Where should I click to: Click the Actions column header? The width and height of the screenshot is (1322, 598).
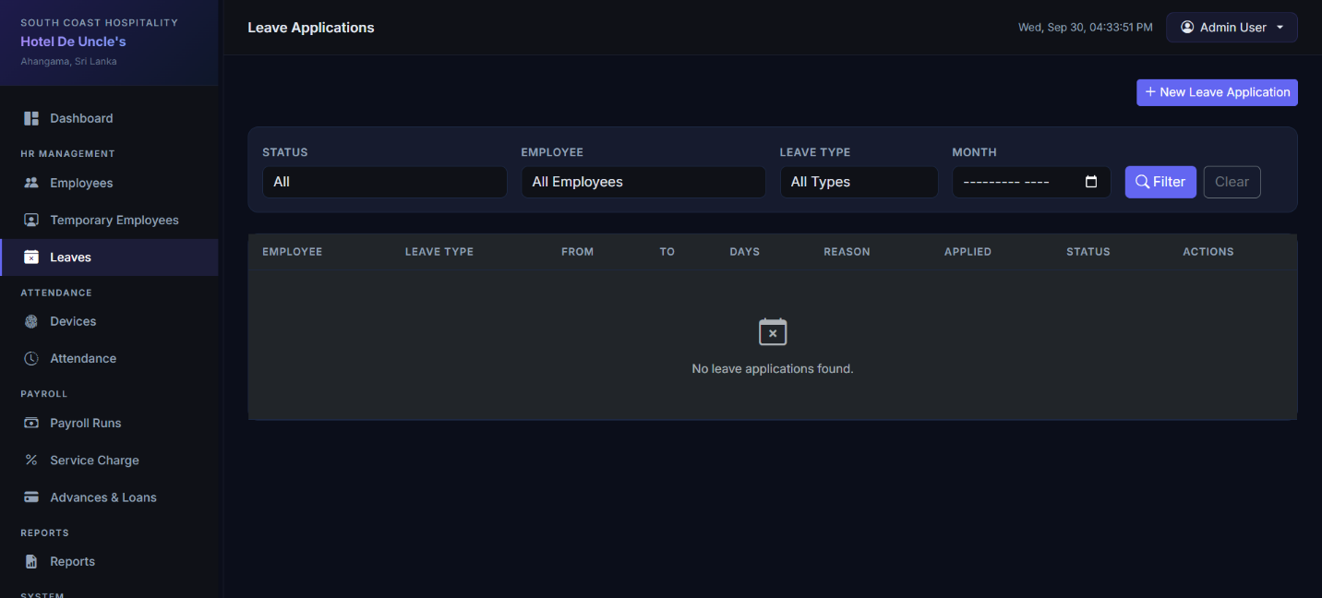tap(1208, 251)
